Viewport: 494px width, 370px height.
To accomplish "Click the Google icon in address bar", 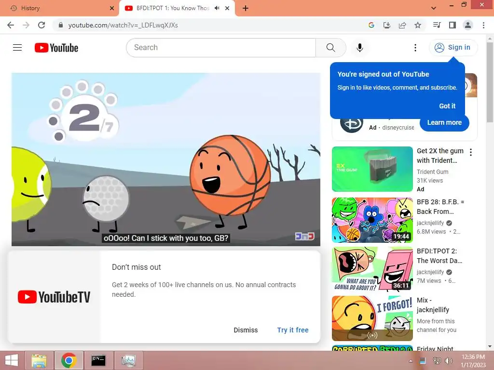I will [371, 25].
